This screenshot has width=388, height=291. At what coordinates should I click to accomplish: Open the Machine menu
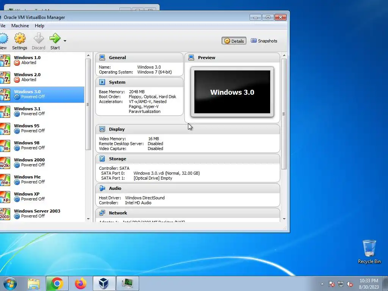click(x=20, y=26)
